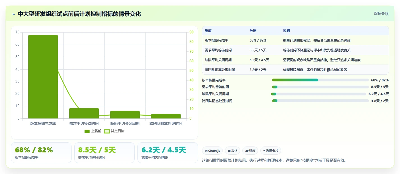Click the 跨团队阻塞处理时间 bar in the chart
Viewport: 400px width, 174px height.
(166, 116)
